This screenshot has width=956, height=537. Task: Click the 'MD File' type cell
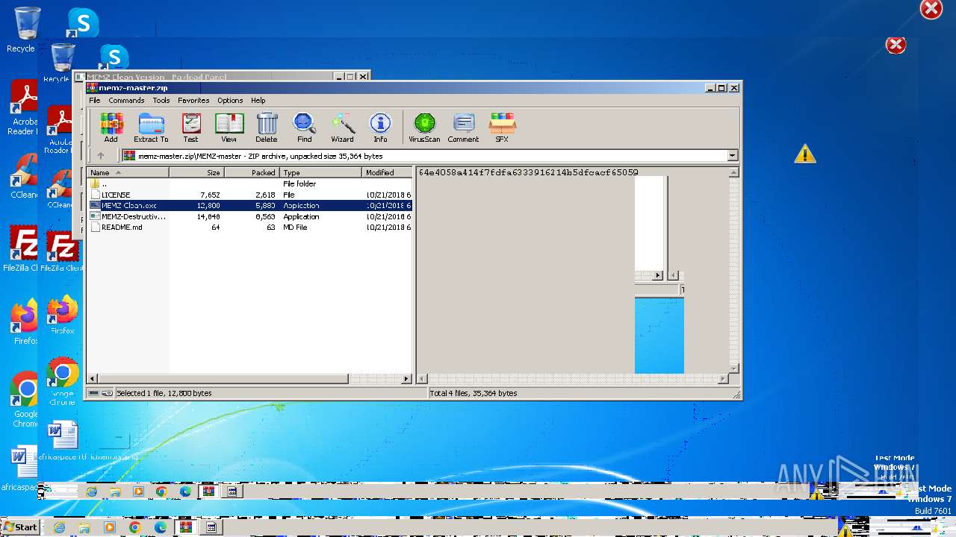click(x=295, y=227)
